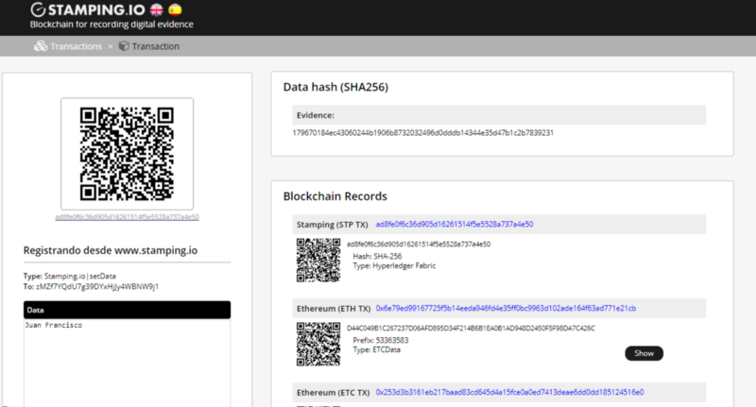Image resolution: width=756 pixels, height=407 pixels.
Task: Switch language with the Spain flag icon
Action: coord(176,9)
